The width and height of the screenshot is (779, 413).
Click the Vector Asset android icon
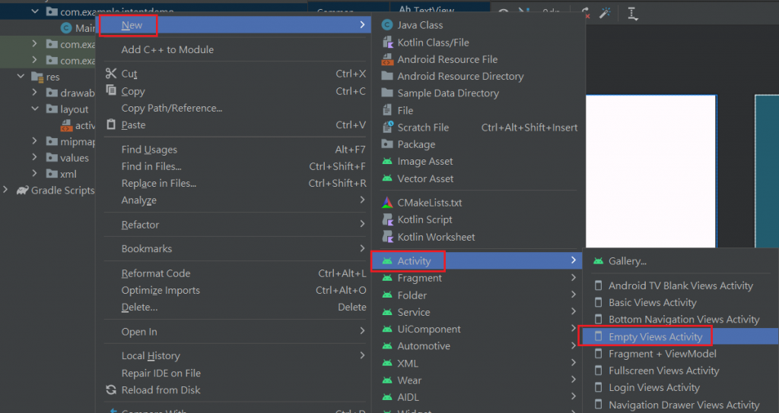(x=387, y=178)
